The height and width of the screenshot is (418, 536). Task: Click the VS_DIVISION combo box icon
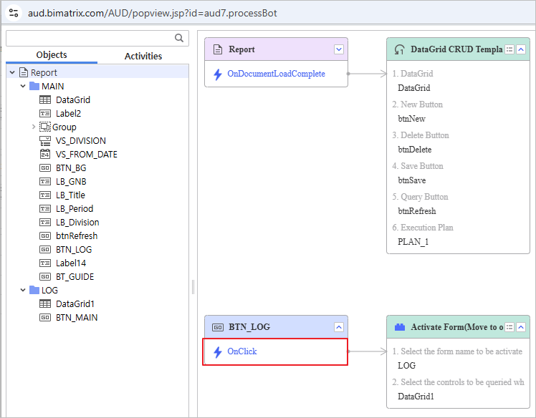[45, 140]
